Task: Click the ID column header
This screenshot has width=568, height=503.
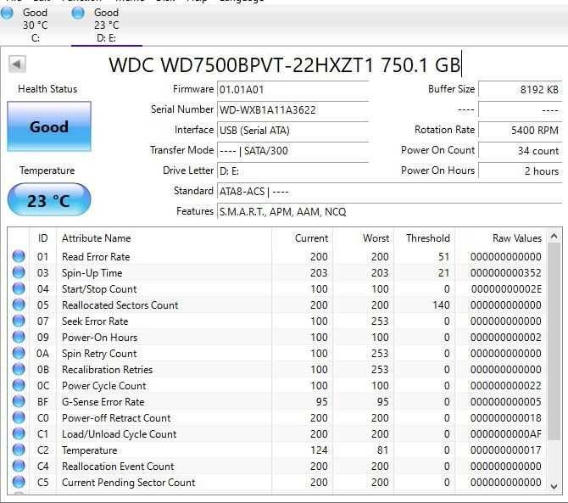Action: click(x=42, y=238)
